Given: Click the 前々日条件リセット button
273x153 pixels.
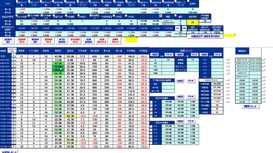Looking at the screenshot, I should 75,41.
